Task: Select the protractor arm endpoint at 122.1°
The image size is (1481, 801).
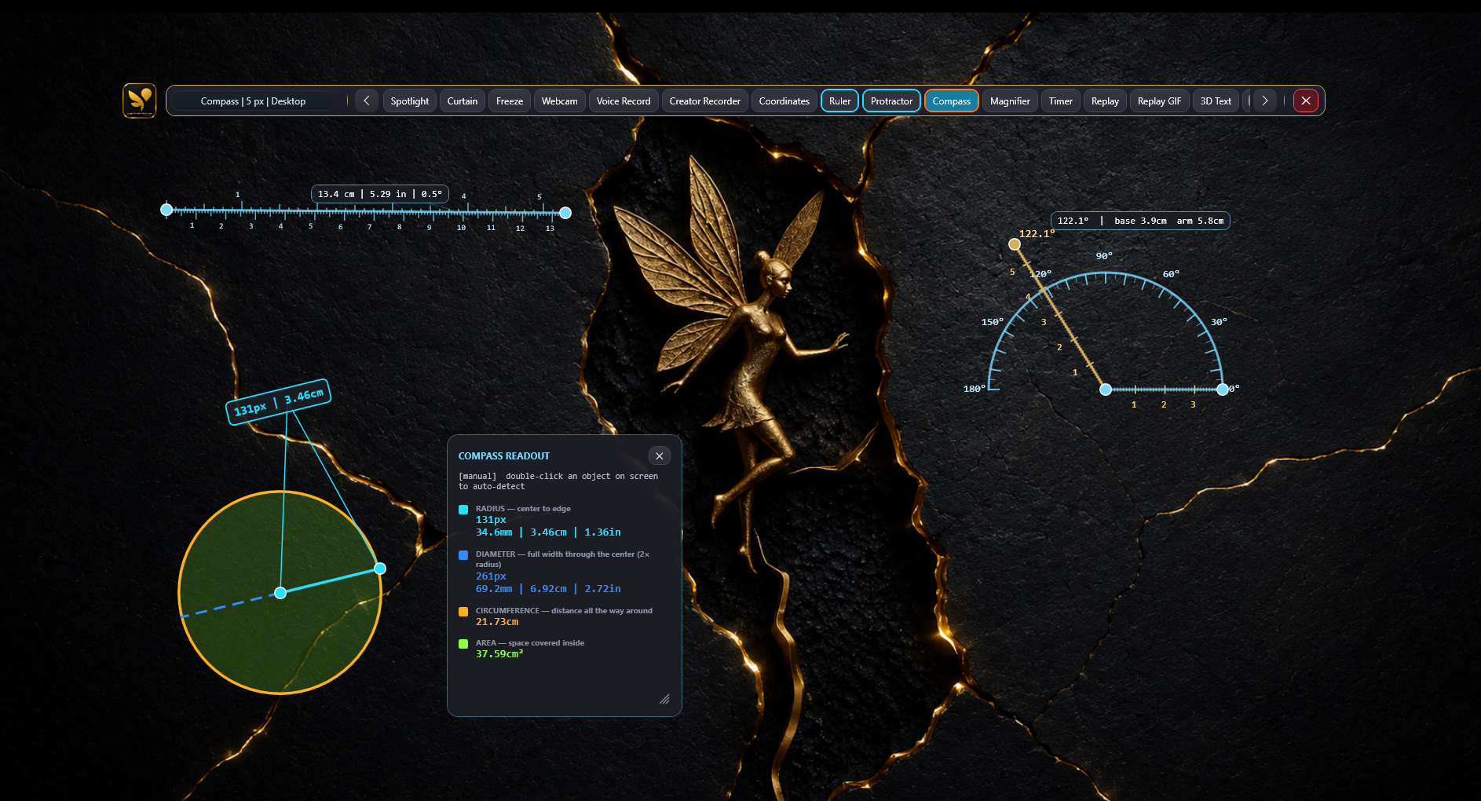Action: coord(1015,244)
